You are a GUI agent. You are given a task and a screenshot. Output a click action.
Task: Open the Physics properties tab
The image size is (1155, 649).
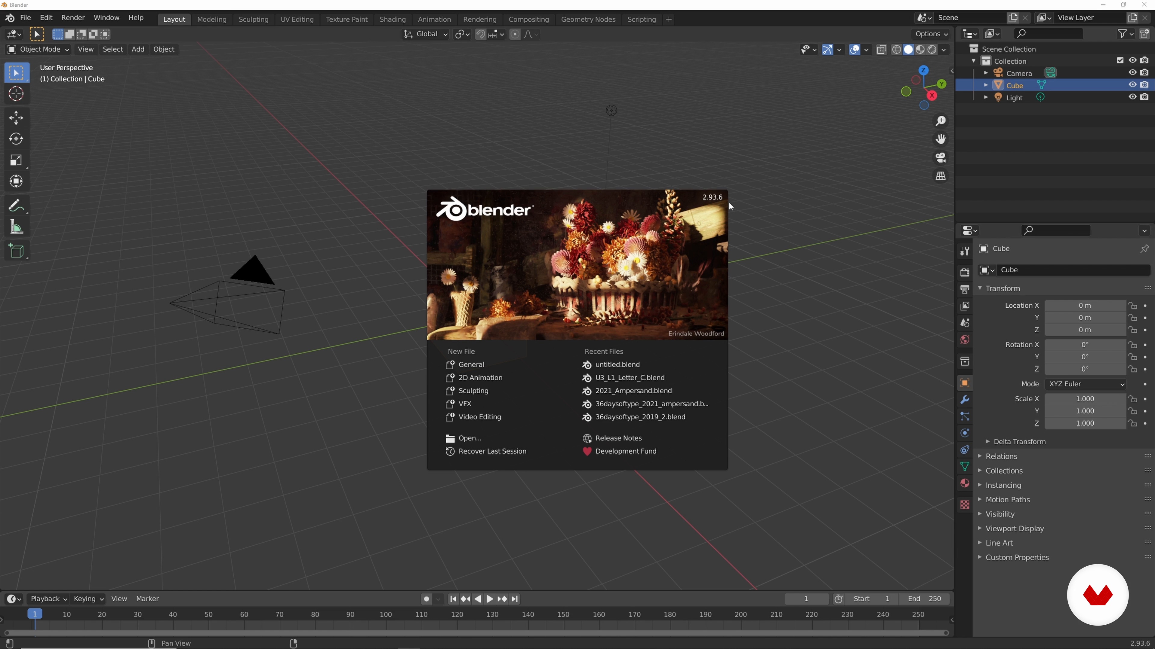pyautogui.click(x=964, y=434)
